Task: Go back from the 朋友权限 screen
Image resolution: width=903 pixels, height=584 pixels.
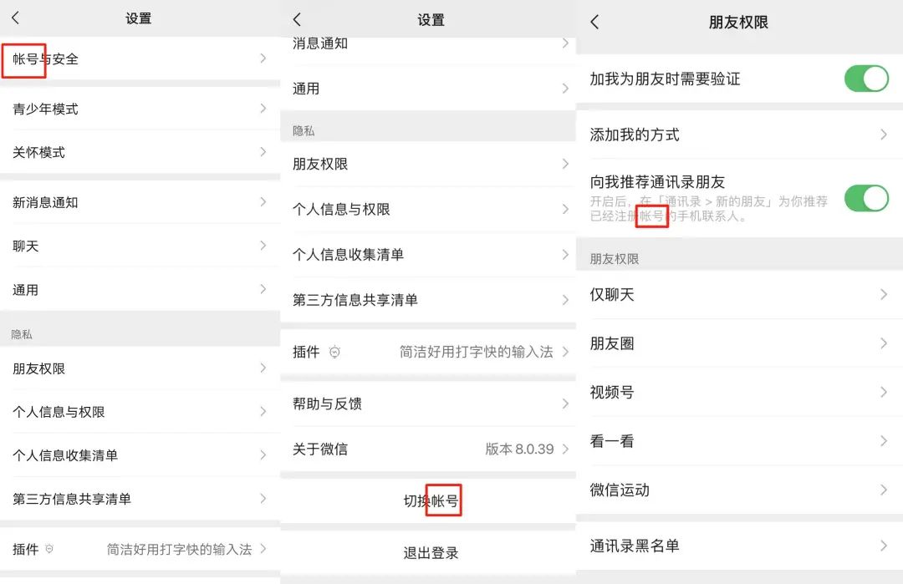Action: coord(595,23)
